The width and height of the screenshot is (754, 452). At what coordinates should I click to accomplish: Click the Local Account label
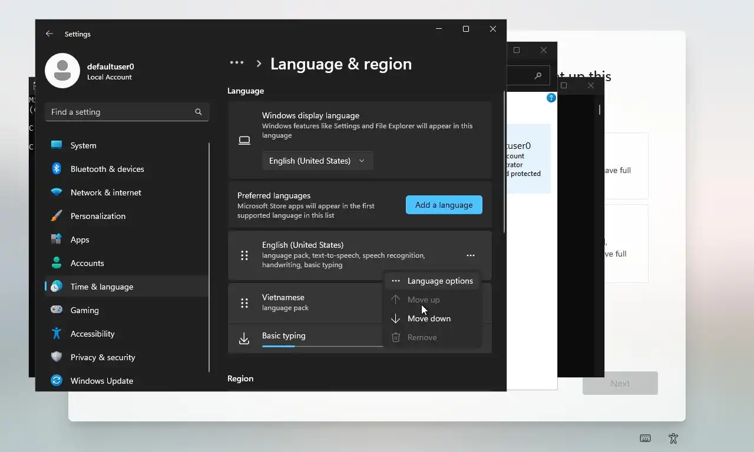point(110,77)
